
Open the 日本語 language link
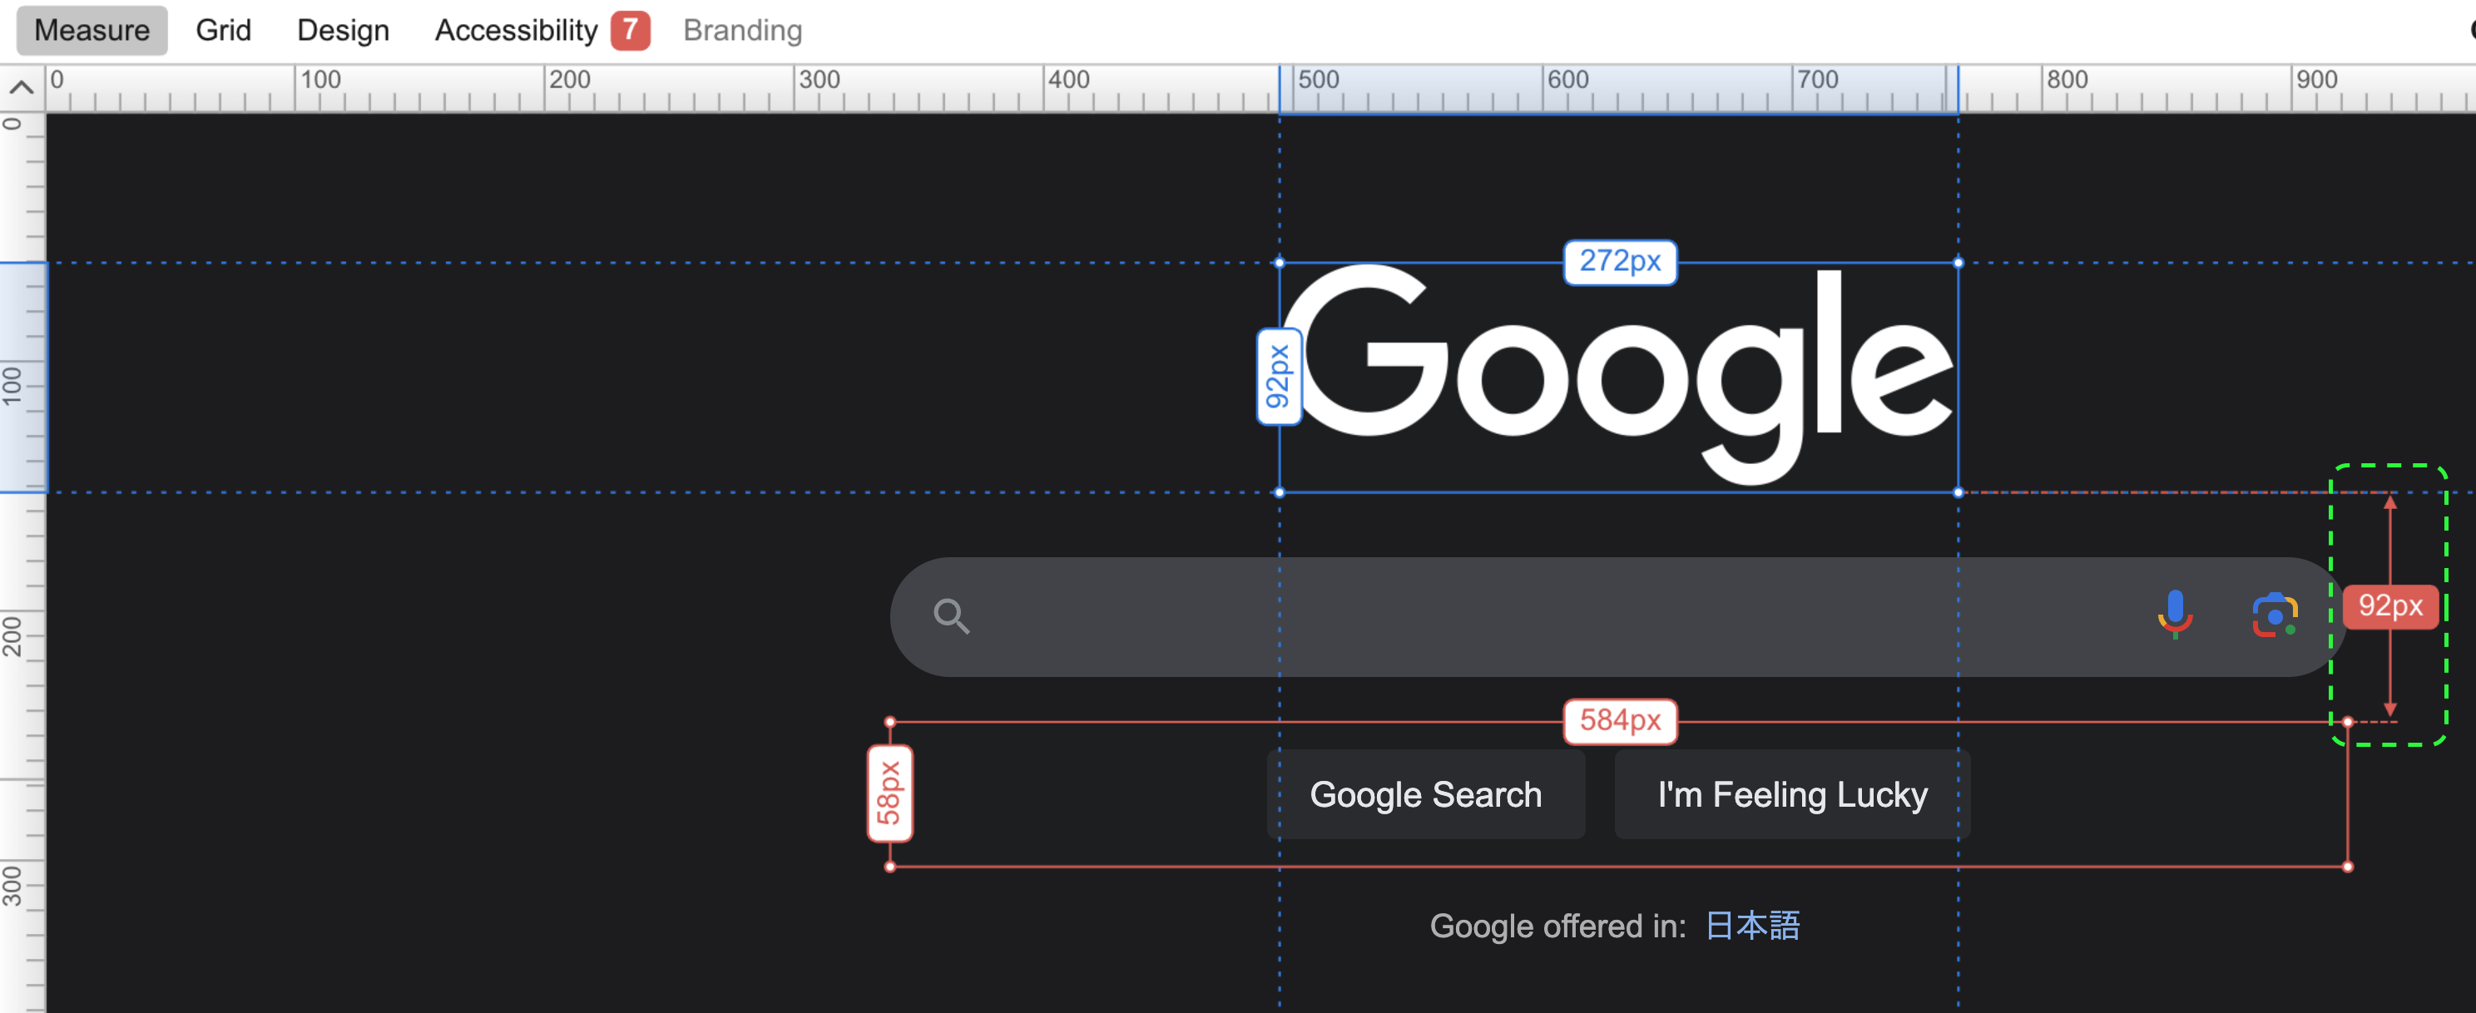pos(1753,926)
